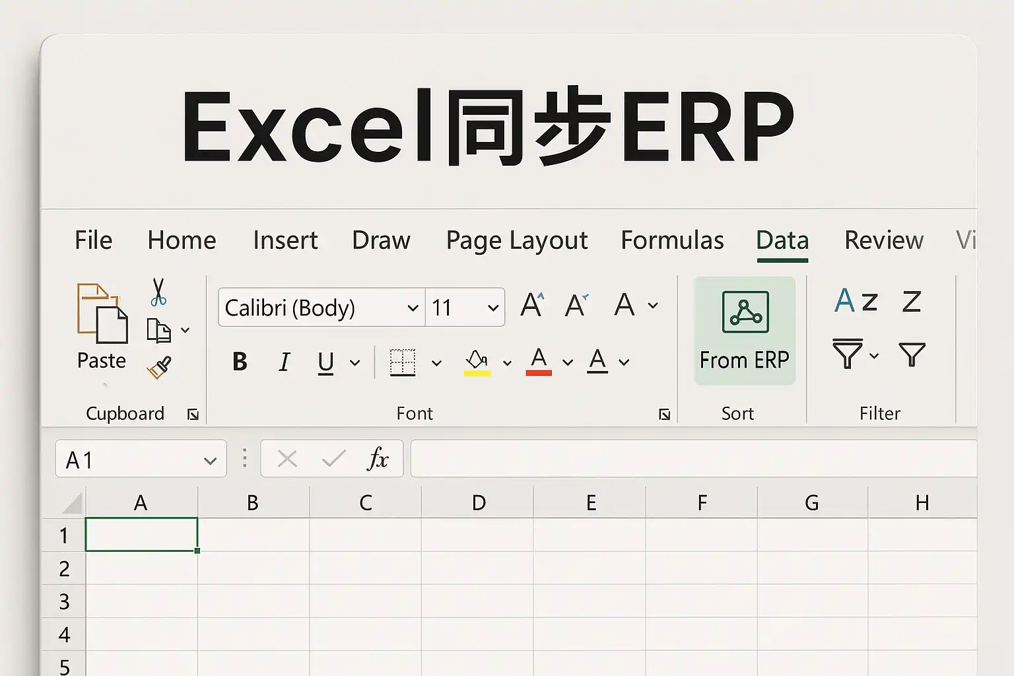Cancel entry with the formula bar X icon
This screenshot has height=676, width=1014.
[x=287, y=458]
